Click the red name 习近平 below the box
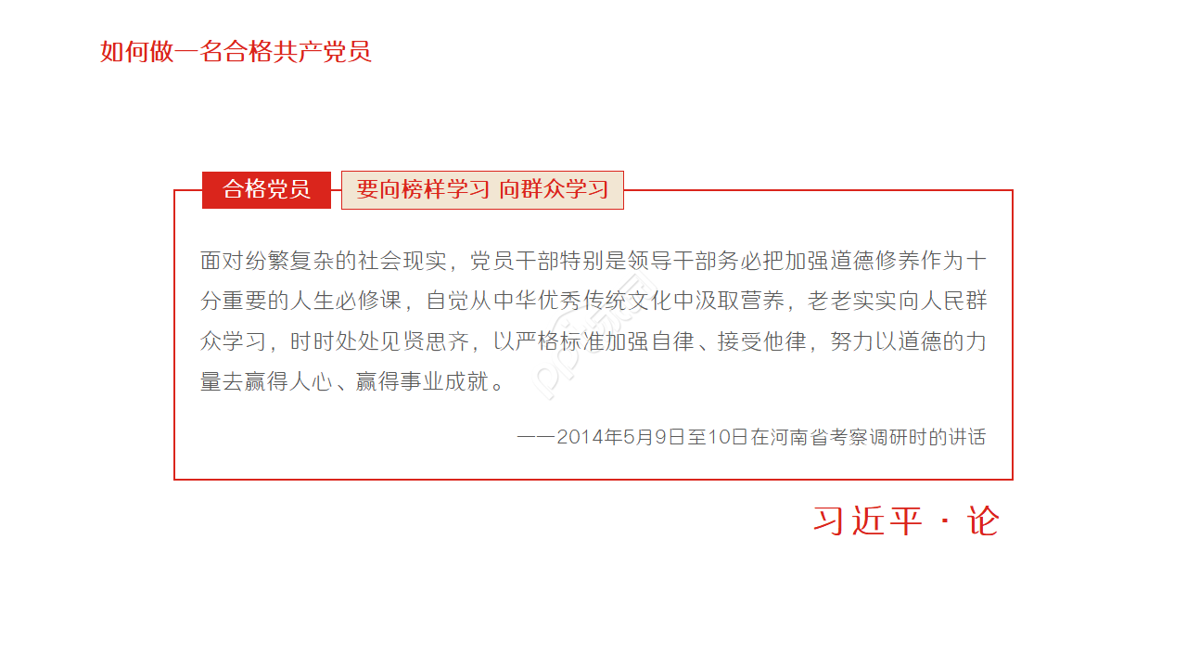1187x668 pixels. [868, 521]
